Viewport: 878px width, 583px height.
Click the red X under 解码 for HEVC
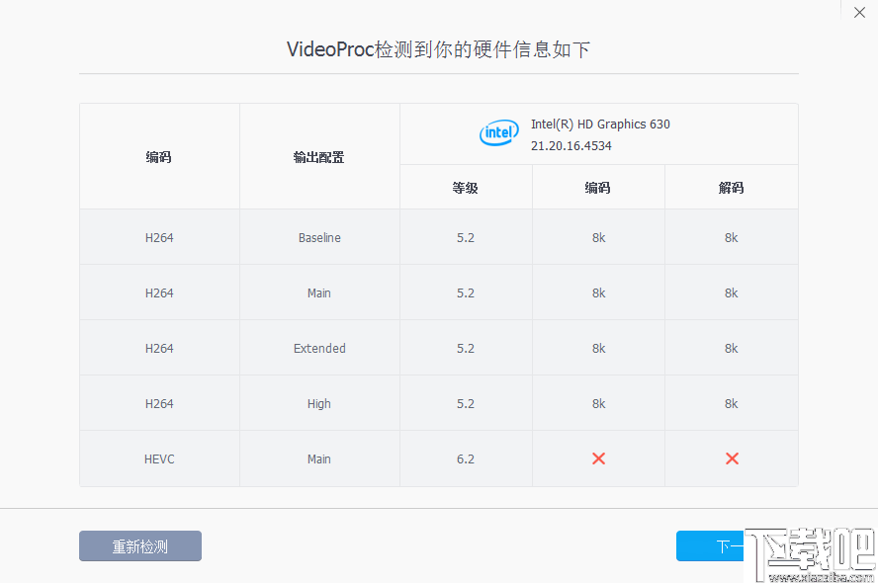[731, 458]
